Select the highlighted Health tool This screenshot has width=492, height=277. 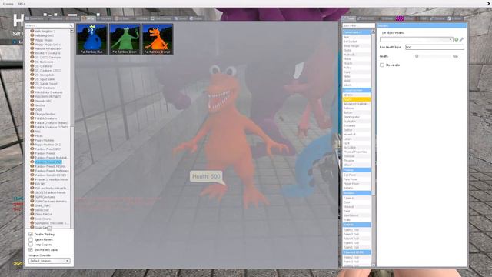coord(357,99)
